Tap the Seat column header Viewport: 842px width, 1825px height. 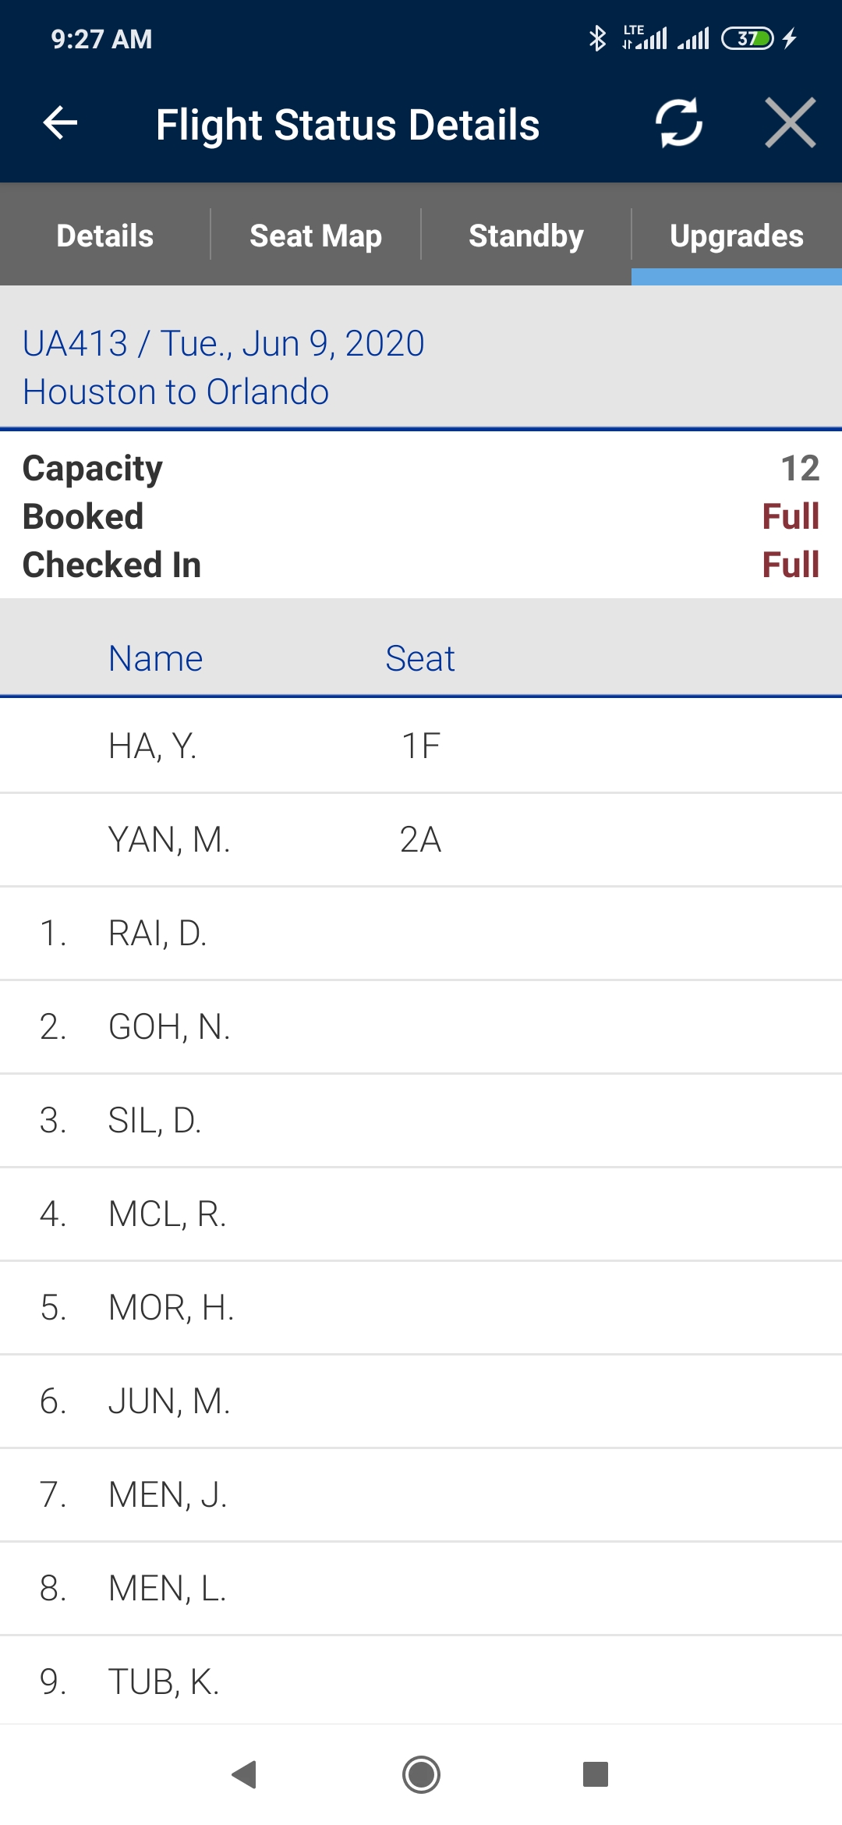click(x=419, y=658)
